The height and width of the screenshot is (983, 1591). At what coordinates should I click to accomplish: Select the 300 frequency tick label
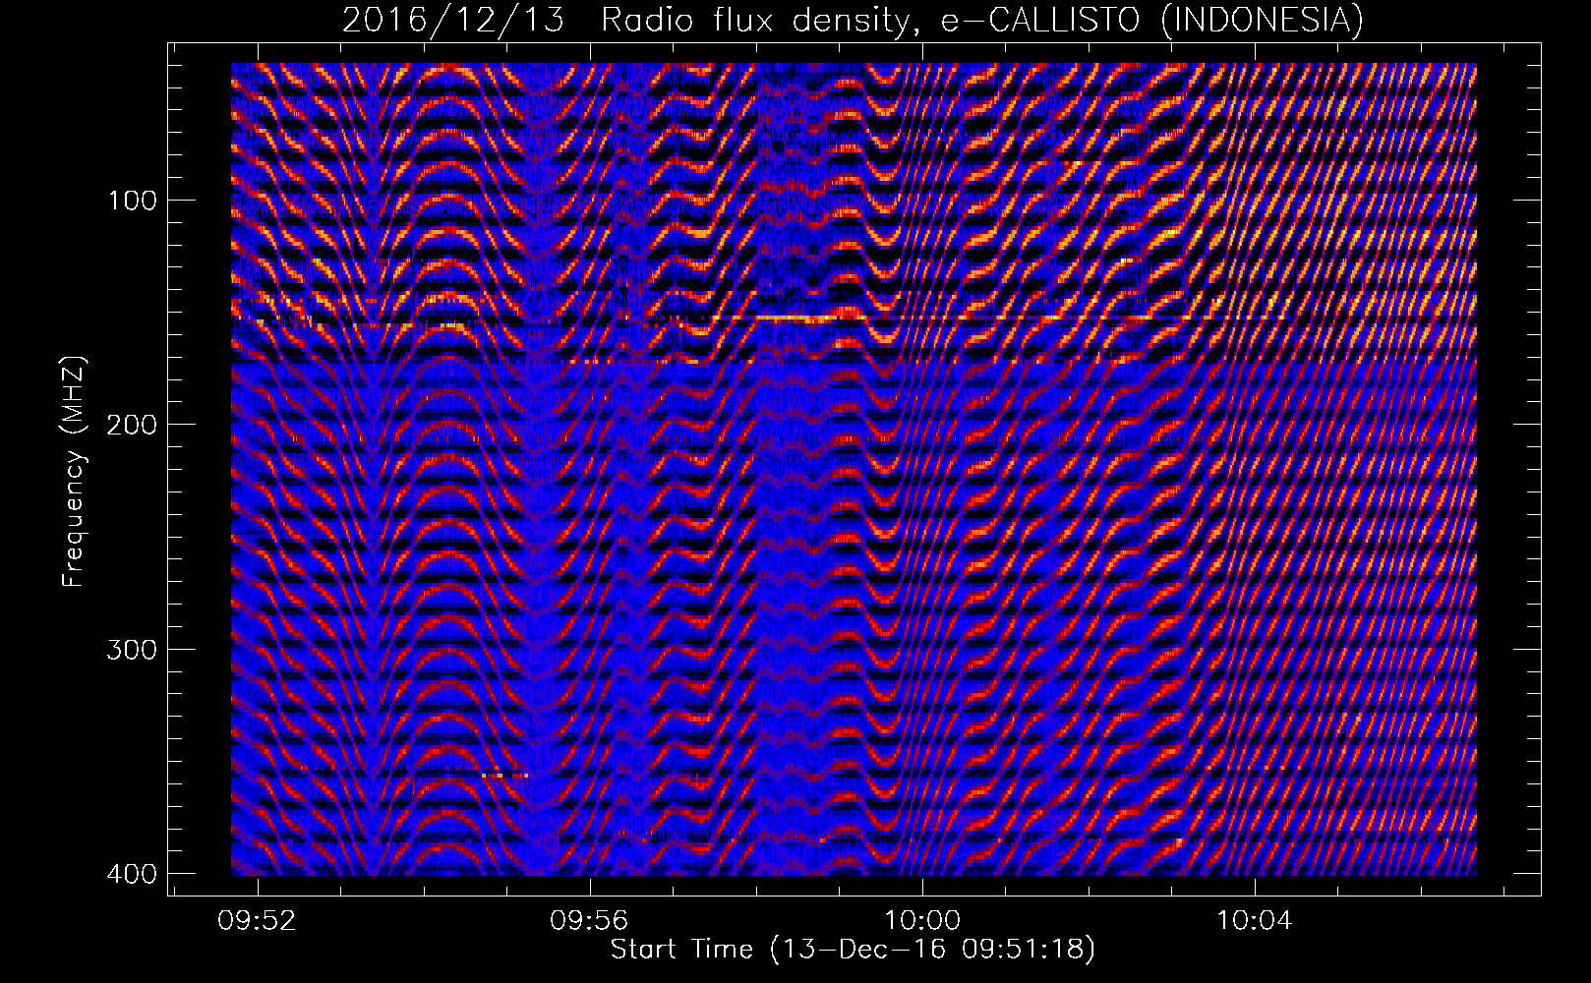pyautogui.click(x=130, y=649)
